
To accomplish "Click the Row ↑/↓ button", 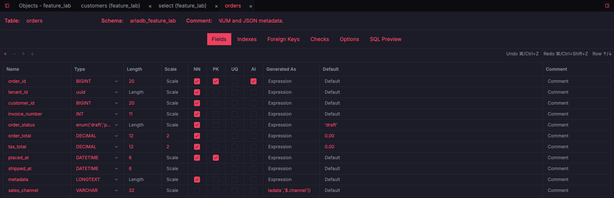I will [x=602, y=54].
